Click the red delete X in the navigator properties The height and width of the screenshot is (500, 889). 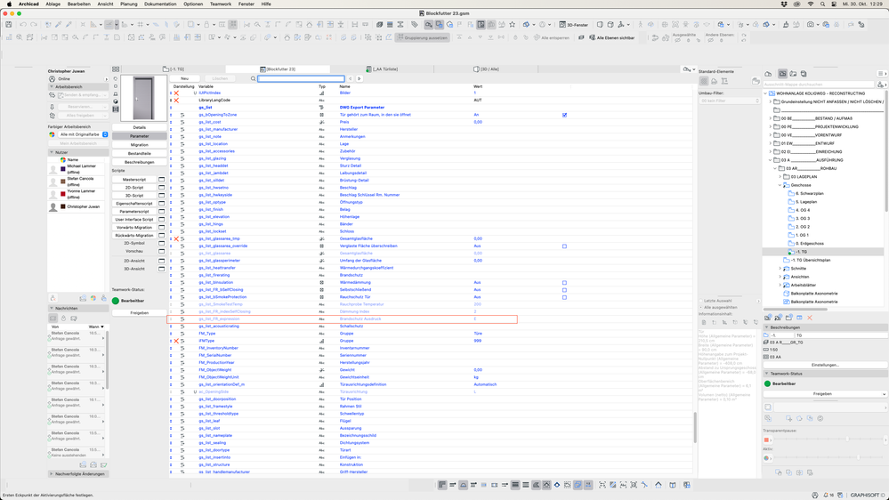pos(810,318)
